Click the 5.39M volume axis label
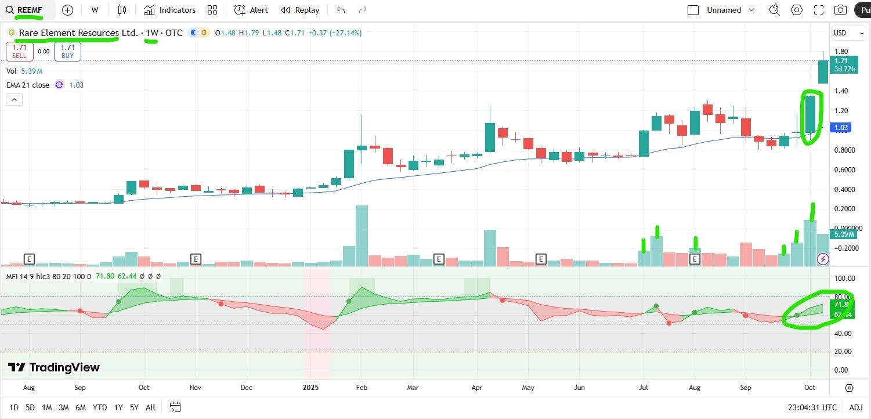Image resolution: width=871 pixels, height=419 pixels. coord(844,234)
